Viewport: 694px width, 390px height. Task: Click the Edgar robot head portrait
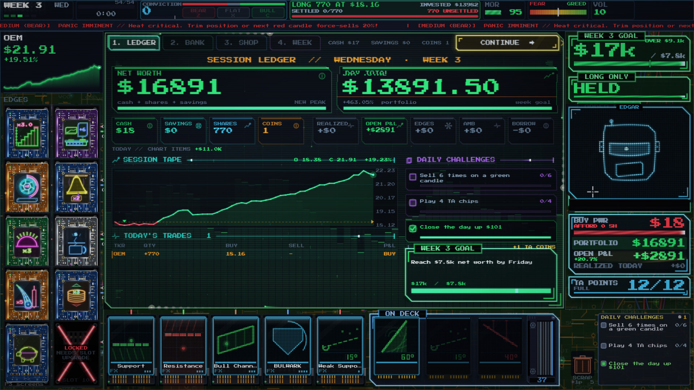coord(629,151)
